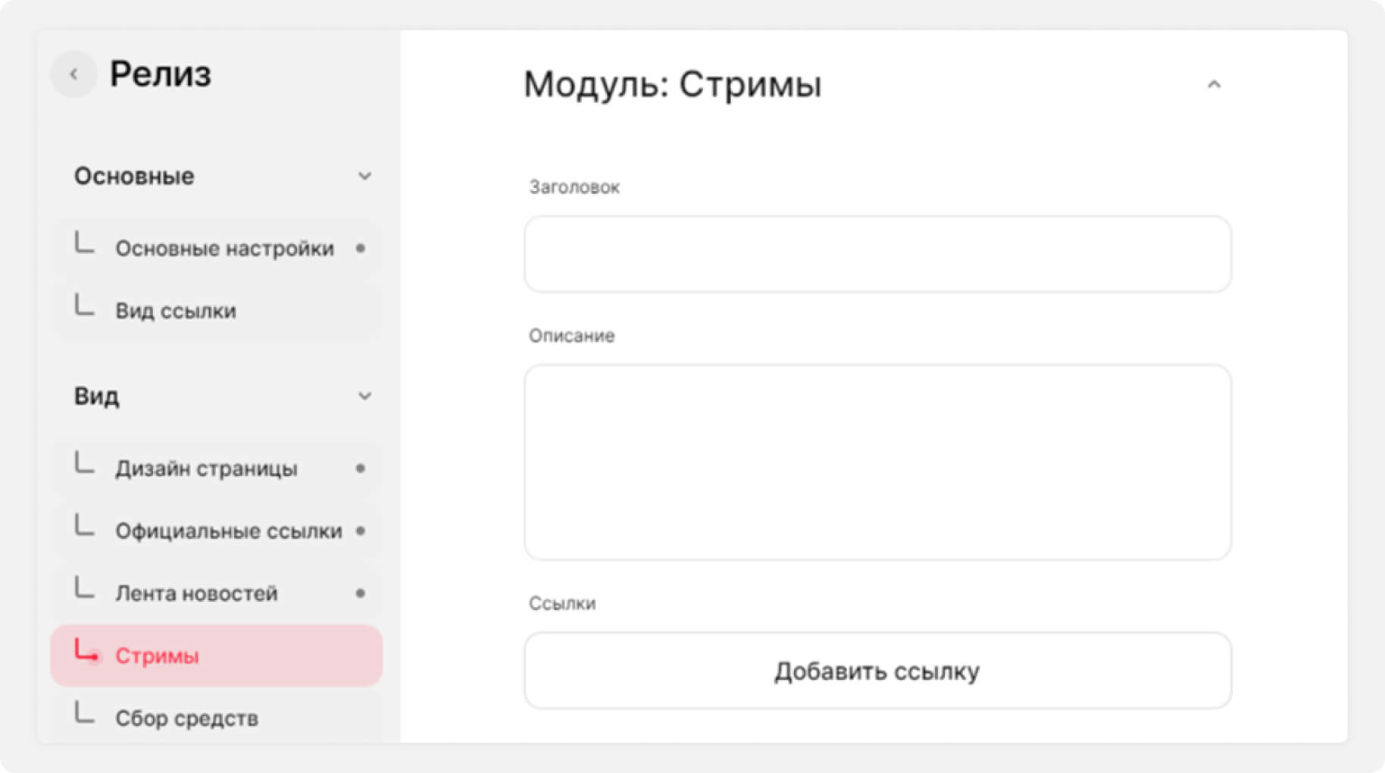Focus the Заголовок input field
Image resolution: width=1385 pixels, height=773 pixels.
click(877, 254)
